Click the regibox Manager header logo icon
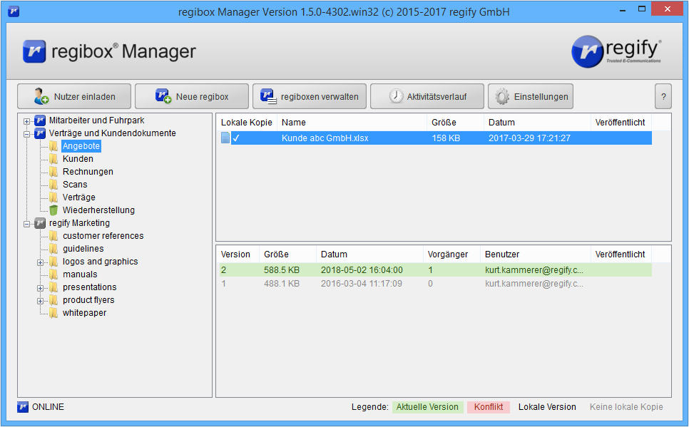The height and width of the screenshot is (427, 689). [34, 51]
